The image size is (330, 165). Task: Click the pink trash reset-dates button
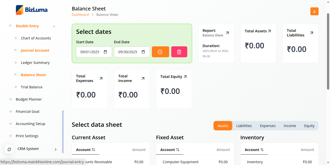[179, 52]
